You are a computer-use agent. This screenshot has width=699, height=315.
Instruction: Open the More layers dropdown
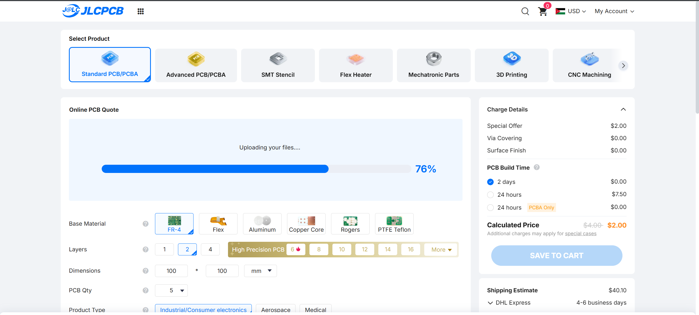(441, 250)
